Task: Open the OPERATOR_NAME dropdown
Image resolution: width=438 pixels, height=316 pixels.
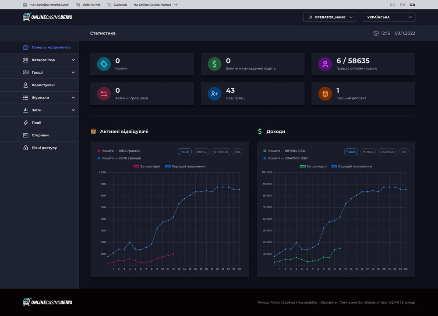Action: 329,17
